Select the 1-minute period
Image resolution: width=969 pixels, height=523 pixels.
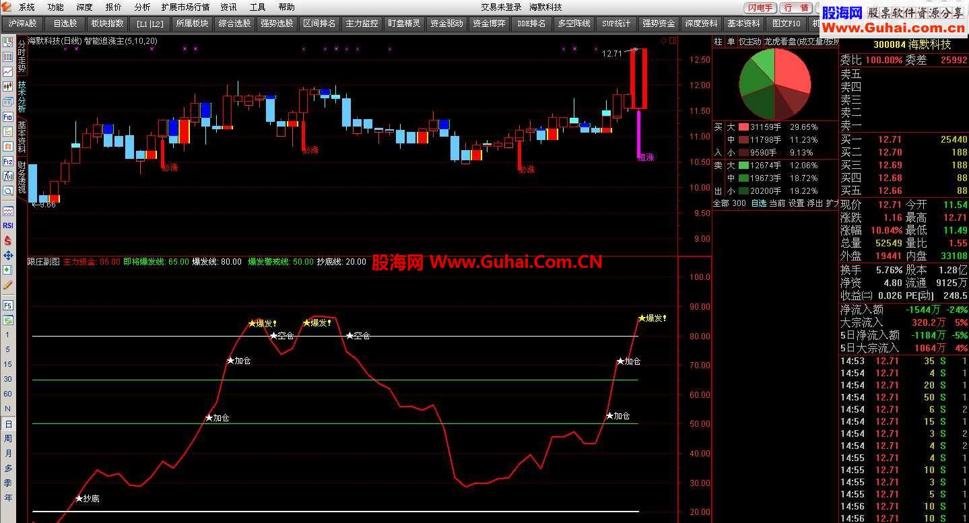[x=8, y=335]
